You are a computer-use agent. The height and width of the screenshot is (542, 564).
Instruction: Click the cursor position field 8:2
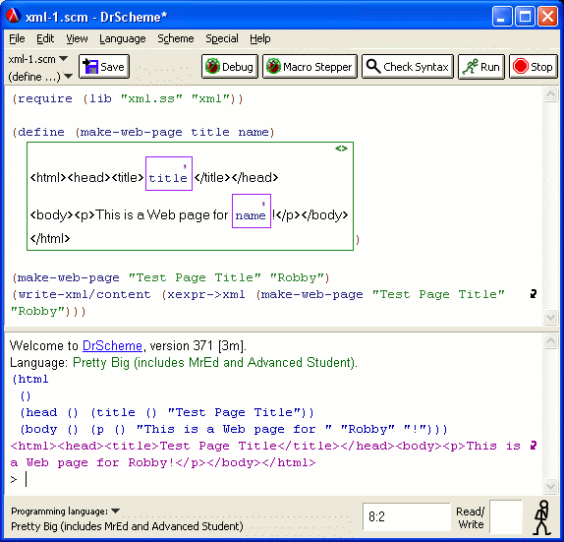(x=407, y=516)
